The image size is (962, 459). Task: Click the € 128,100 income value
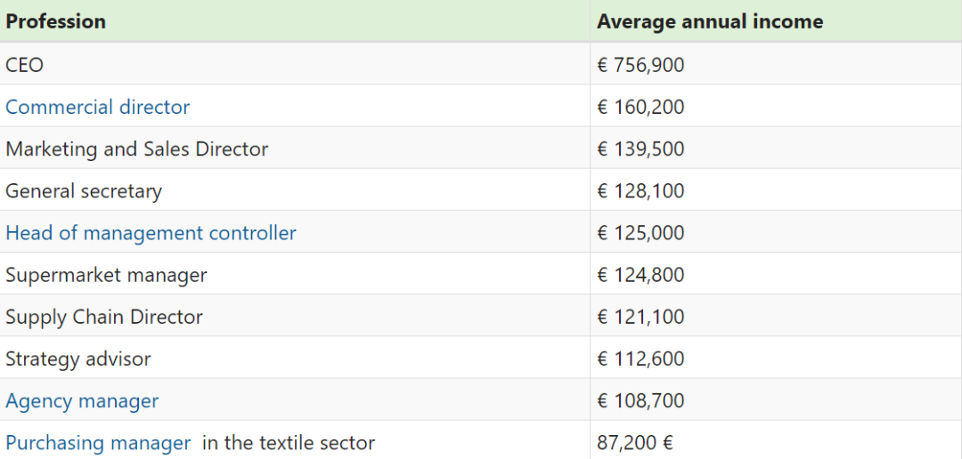(x=640, y=191)
